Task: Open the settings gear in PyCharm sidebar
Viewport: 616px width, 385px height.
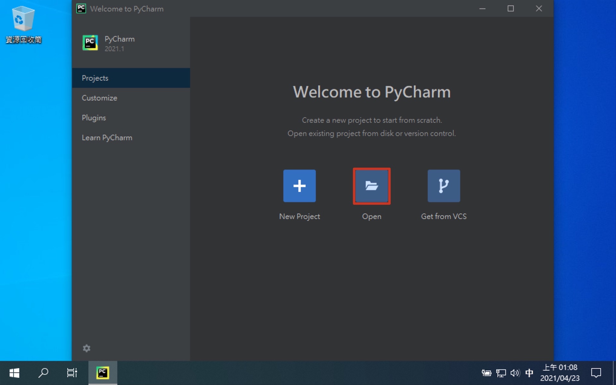Action: pos(87,348)
